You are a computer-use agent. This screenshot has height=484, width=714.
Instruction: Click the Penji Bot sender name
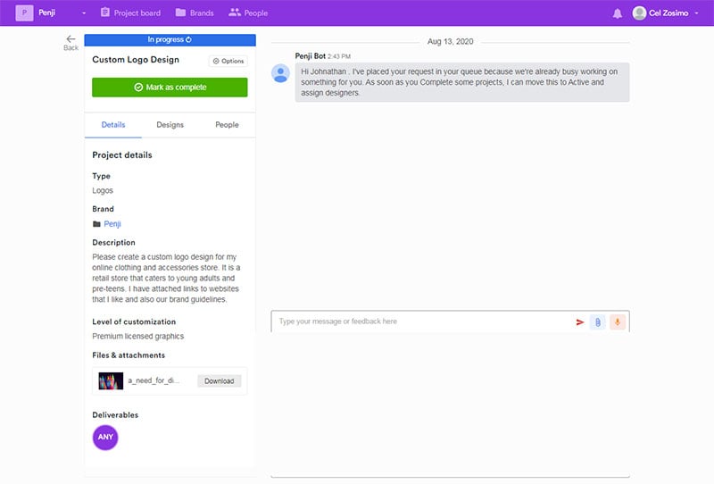pos(310,56)
